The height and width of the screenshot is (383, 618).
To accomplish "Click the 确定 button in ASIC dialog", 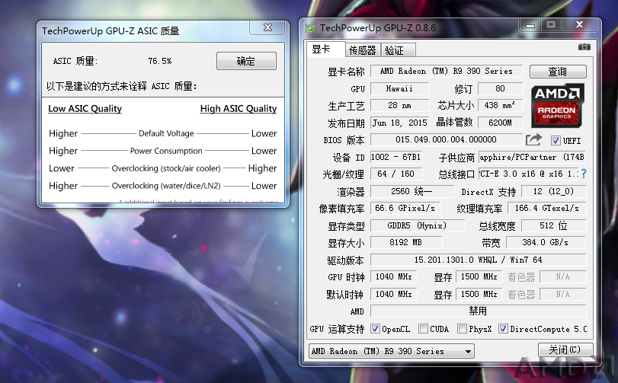I will [246, 61].
